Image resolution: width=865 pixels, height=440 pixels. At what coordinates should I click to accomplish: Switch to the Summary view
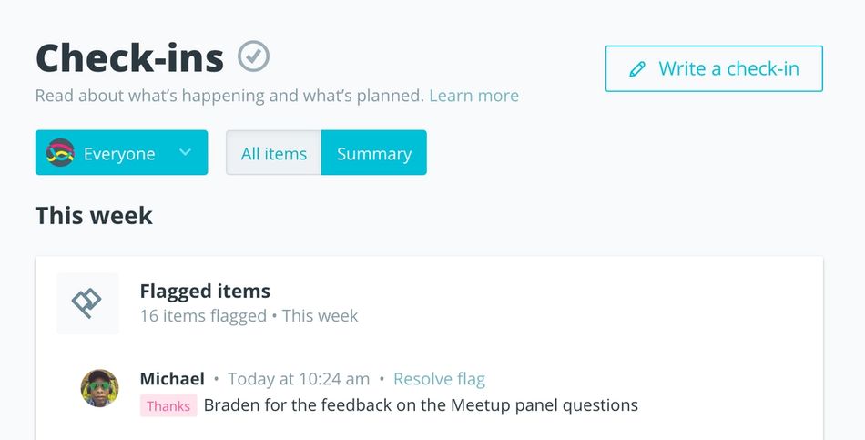pos(374,153)
